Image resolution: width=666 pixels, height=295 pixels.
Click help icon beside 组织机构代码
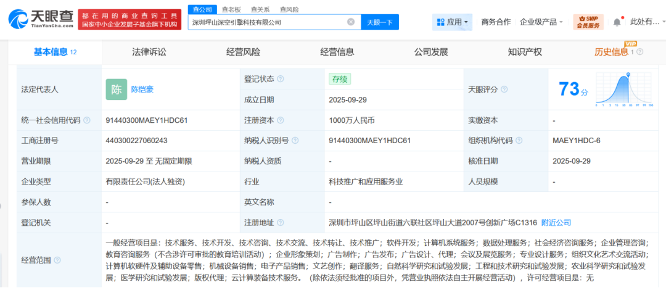click(x=519, y=141)
